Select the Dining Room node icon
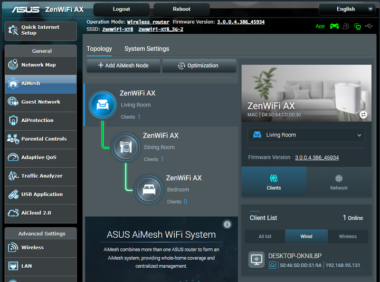 coord(126,147)
